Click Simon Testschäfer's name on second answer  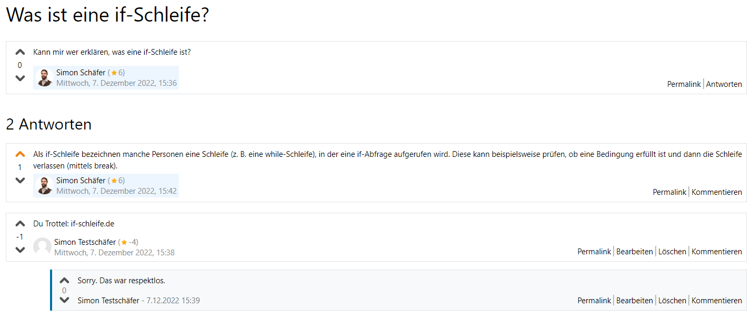point(85,242)
